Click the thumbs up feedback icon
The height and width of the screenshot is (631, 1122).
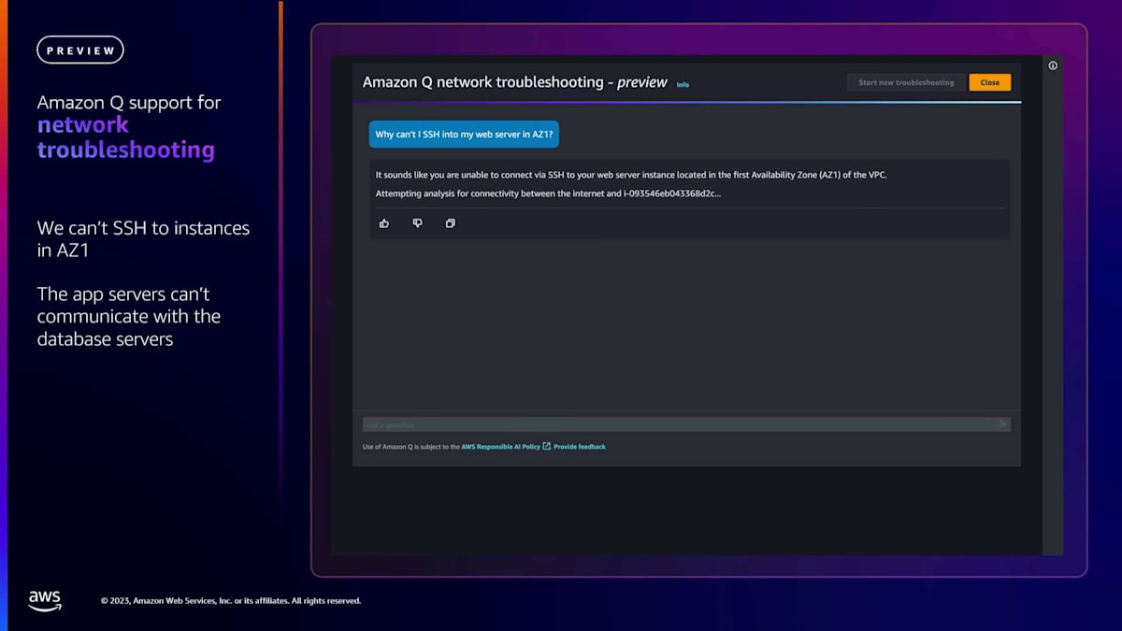coord(384,223)
